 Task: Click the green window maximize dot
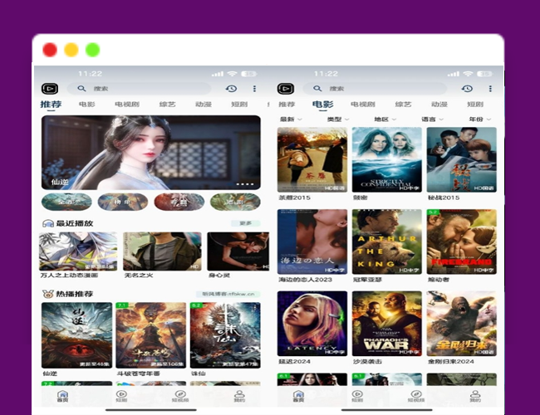[x=93, y=50]
